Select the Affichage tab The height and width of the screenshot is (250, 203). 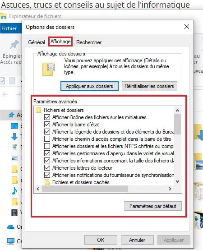tap(60, 42)
